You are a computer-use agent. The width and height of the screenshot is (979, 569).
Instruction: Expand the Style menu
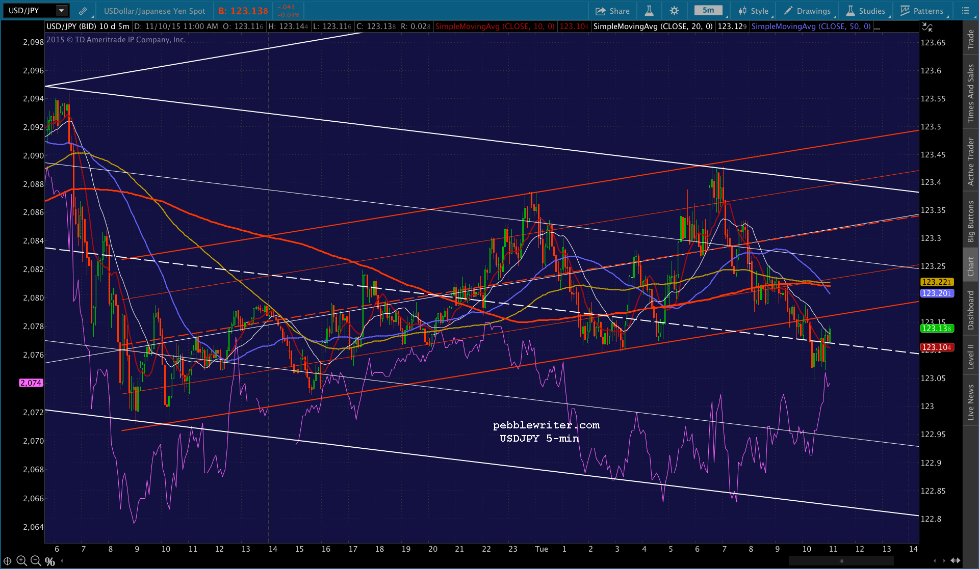tap(754, 11)
